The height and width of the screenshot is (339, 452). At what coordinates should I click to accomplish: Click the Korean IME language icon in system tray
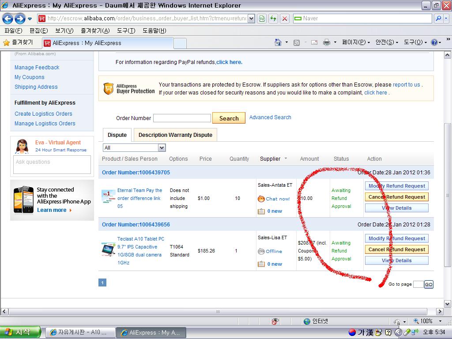click(352, 332)
